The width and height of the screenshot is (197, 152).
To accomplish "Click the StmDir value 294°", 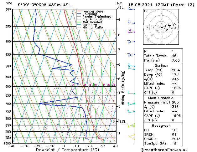I will (176, 139).
